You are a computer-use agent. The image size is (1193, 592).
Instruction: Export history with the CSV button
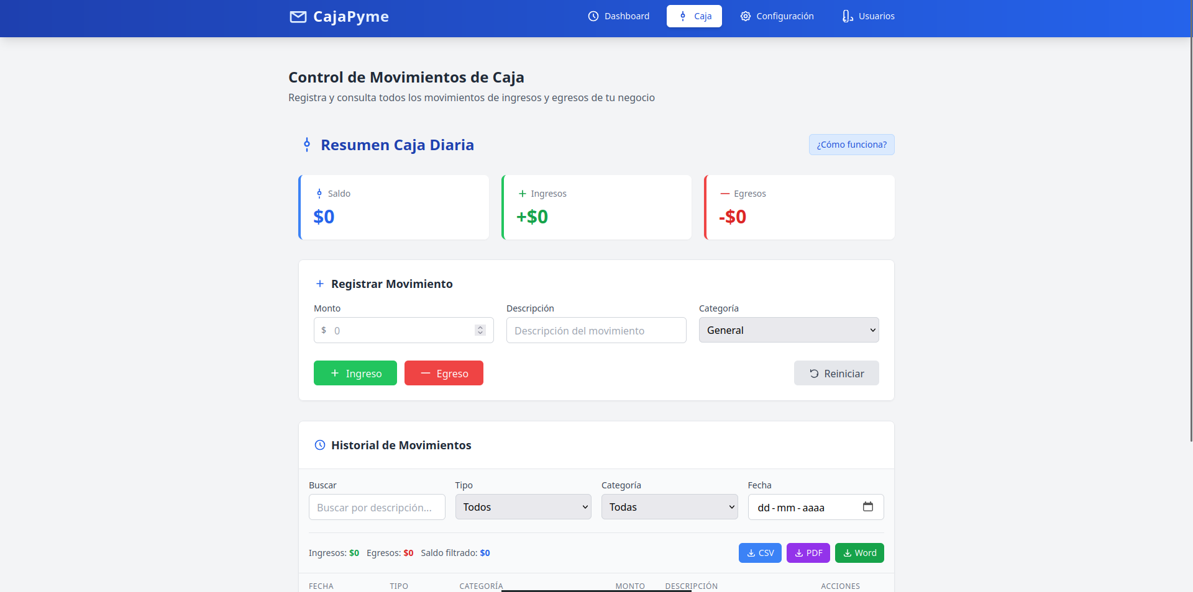point(760,553)
